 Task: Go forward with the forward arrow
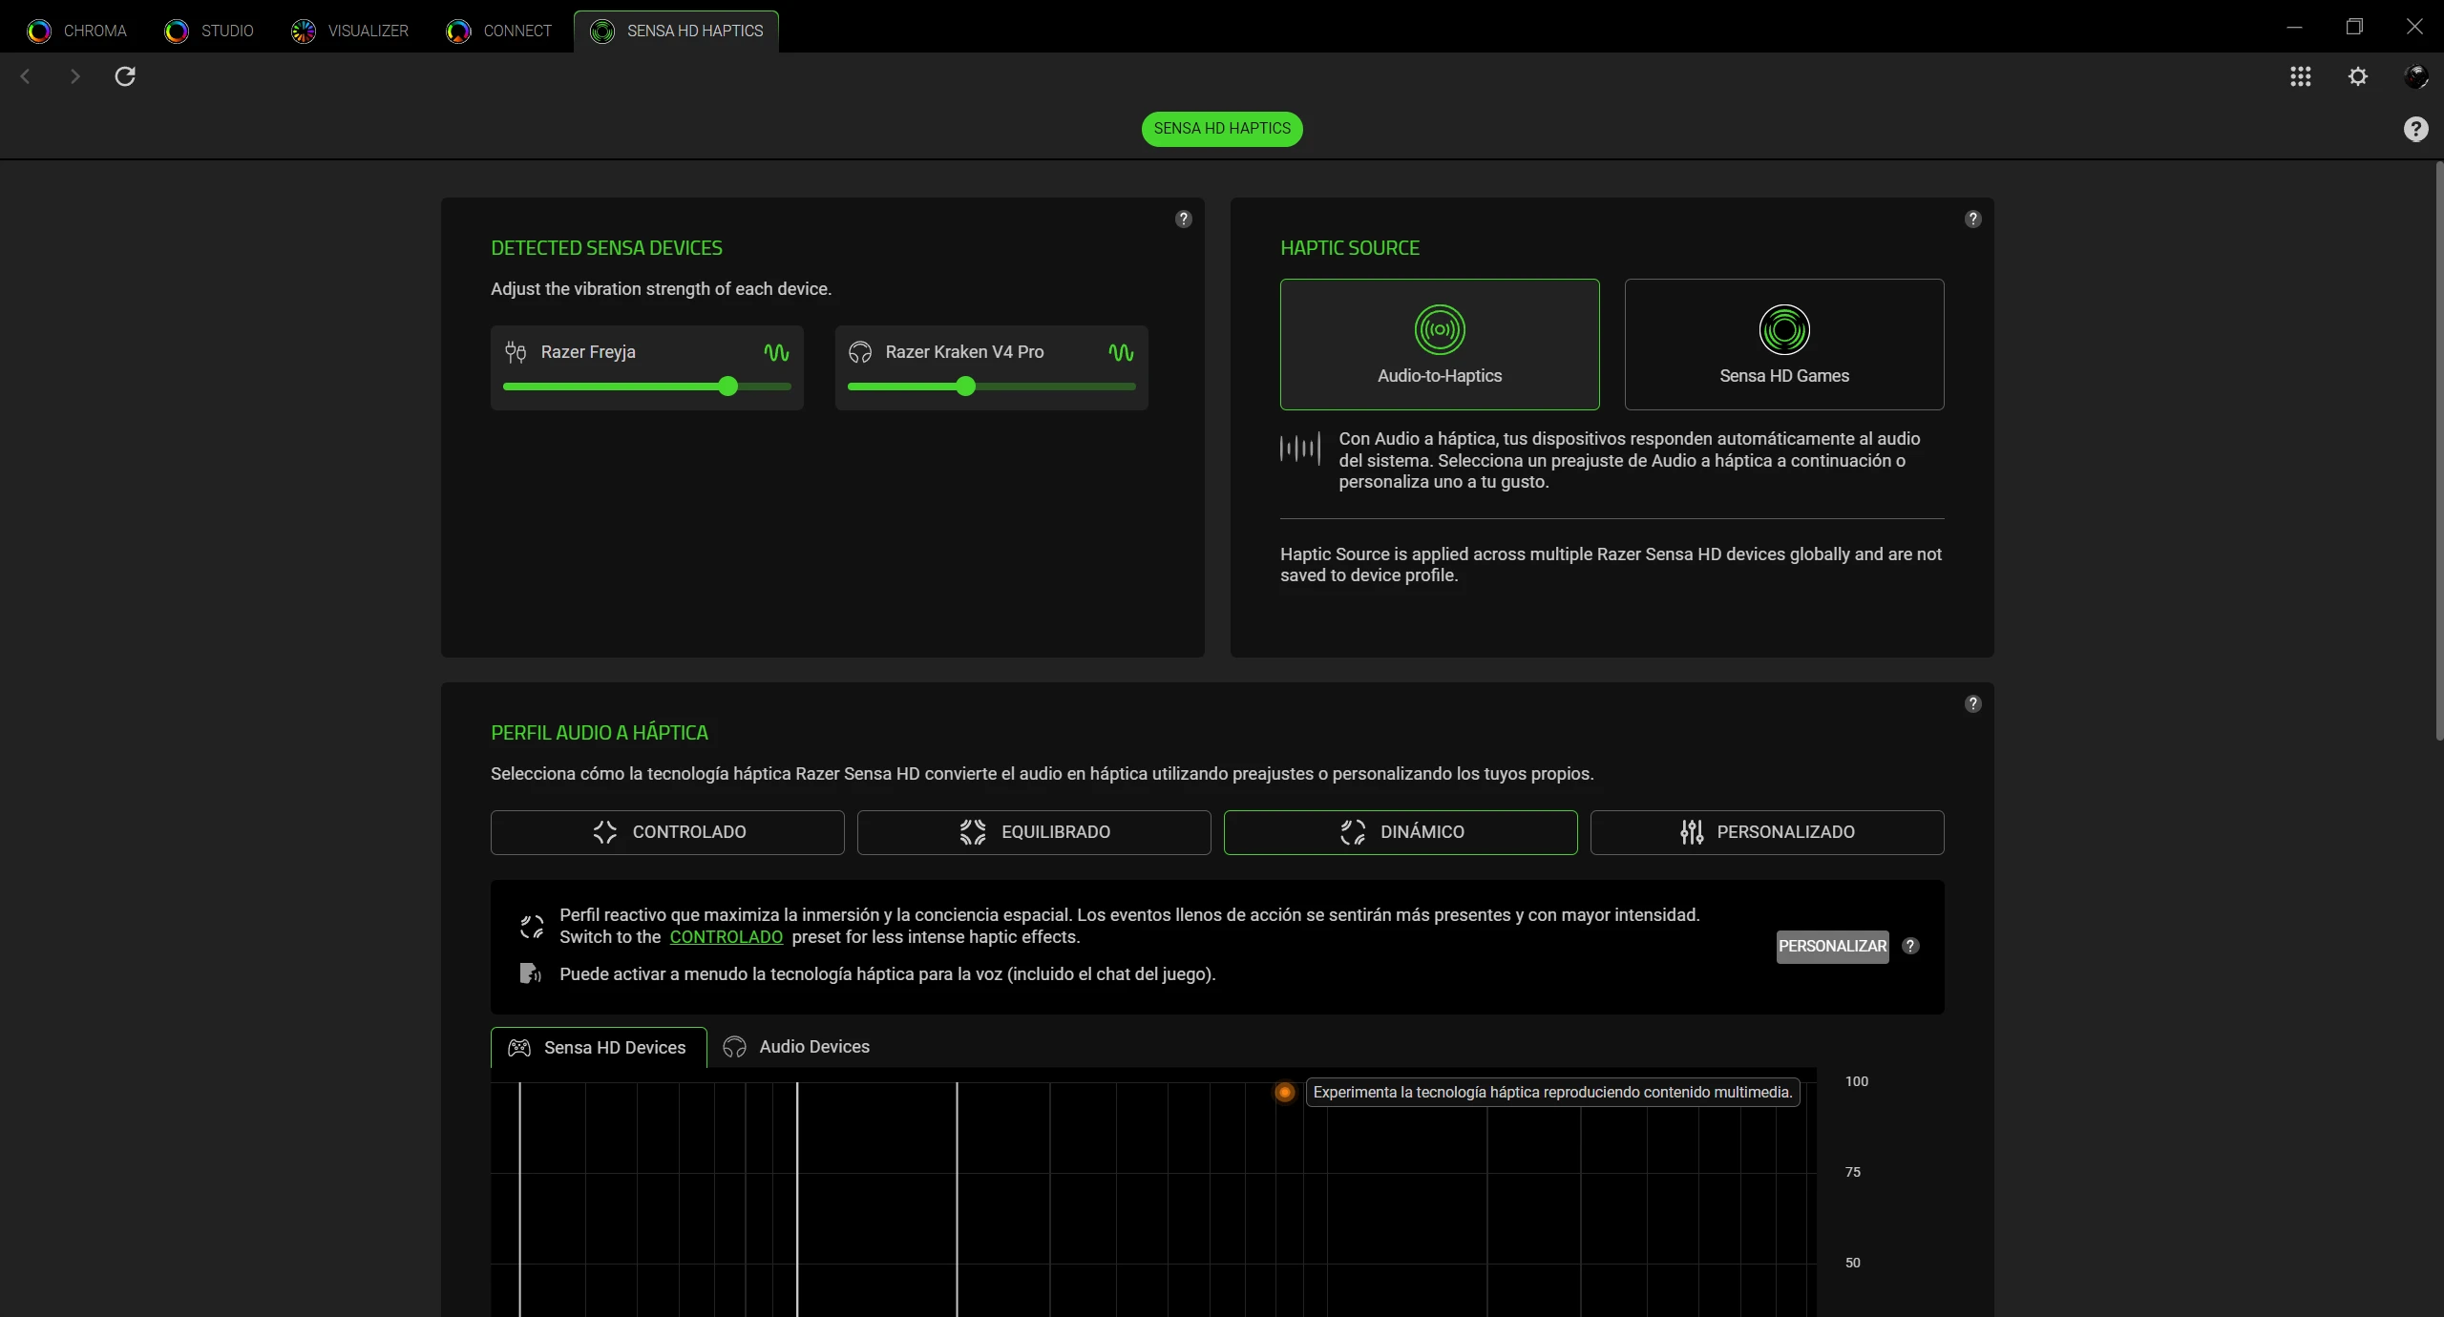click(x=74, y=76)
